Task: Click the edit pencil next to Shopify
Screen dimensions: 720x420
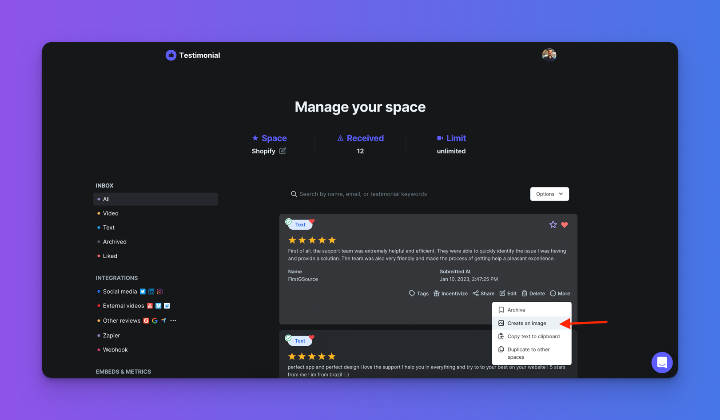Action: point(282,151)
